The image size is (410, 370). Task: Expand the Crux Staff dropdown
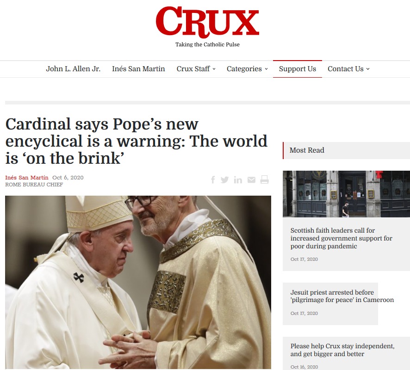point(196,69)
